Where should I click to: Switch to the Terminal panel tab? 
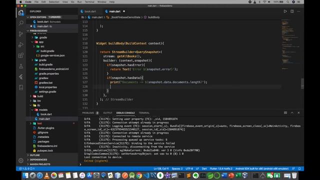click(x=144, y=113)
